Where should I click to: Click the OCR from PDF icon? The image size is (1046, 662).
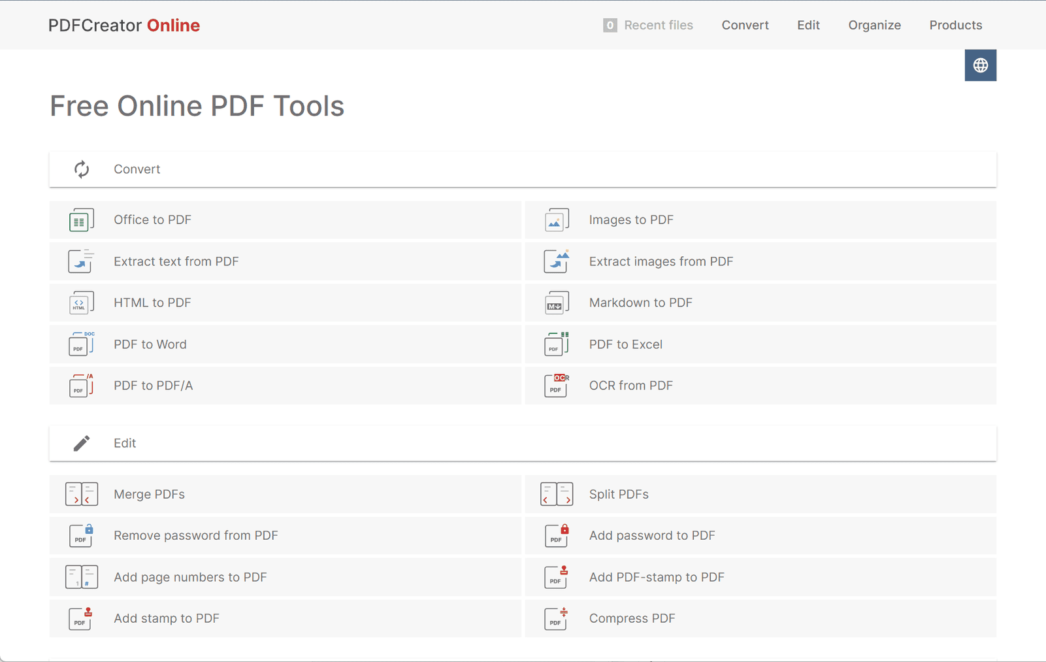pyautogui.click(x=555, y=386)
